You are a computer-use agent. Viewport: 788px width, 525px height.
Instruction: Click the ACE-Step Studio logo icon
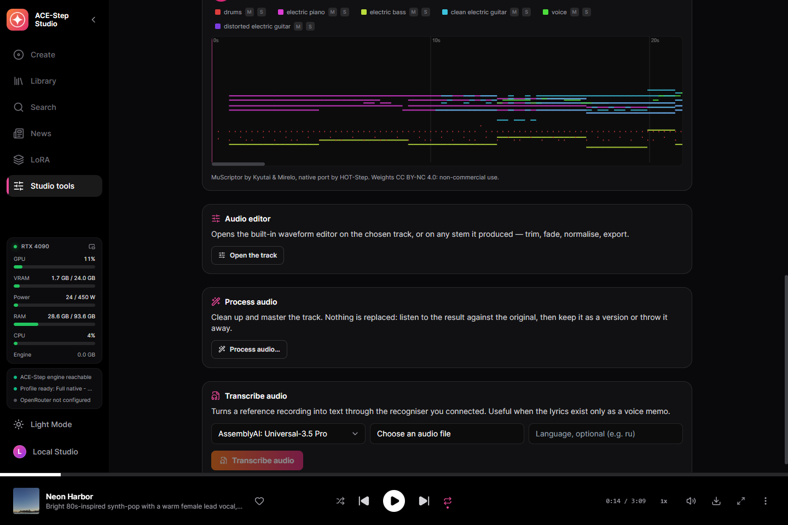point(18,20)
